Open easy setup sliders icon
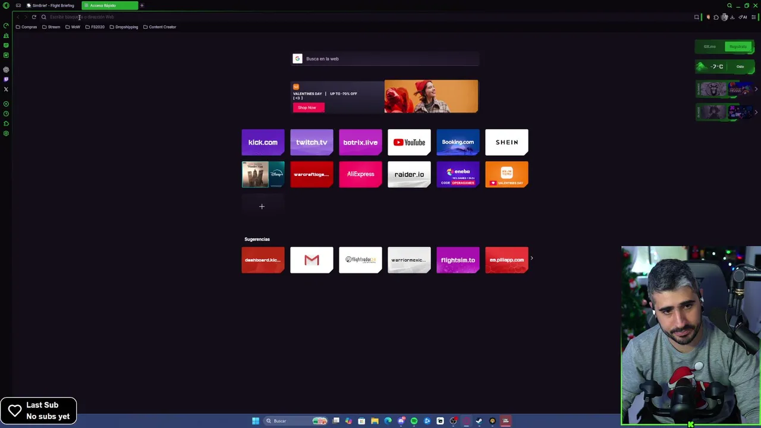Screen dimensions: 761x428 point(753,17)
